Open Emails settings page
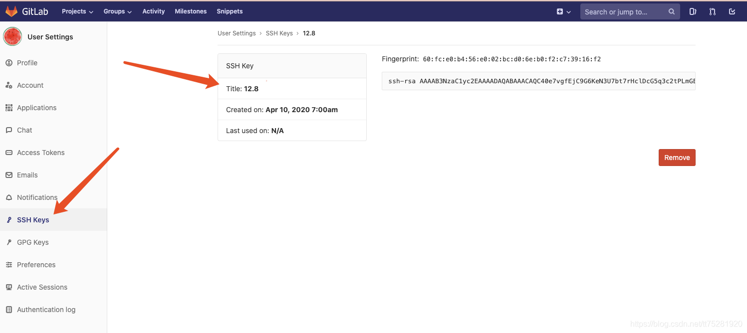Image resolution: width=747 pixels, height=333 pixels. click(27, 175)
